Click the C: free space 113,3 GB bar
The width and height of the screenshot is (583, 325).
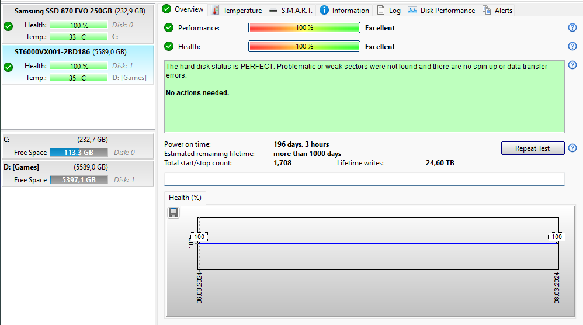(x=79, y=153)
